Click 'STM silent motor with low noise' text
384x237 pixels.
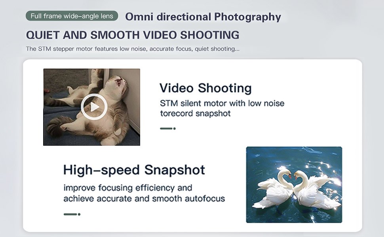(222, 103)
